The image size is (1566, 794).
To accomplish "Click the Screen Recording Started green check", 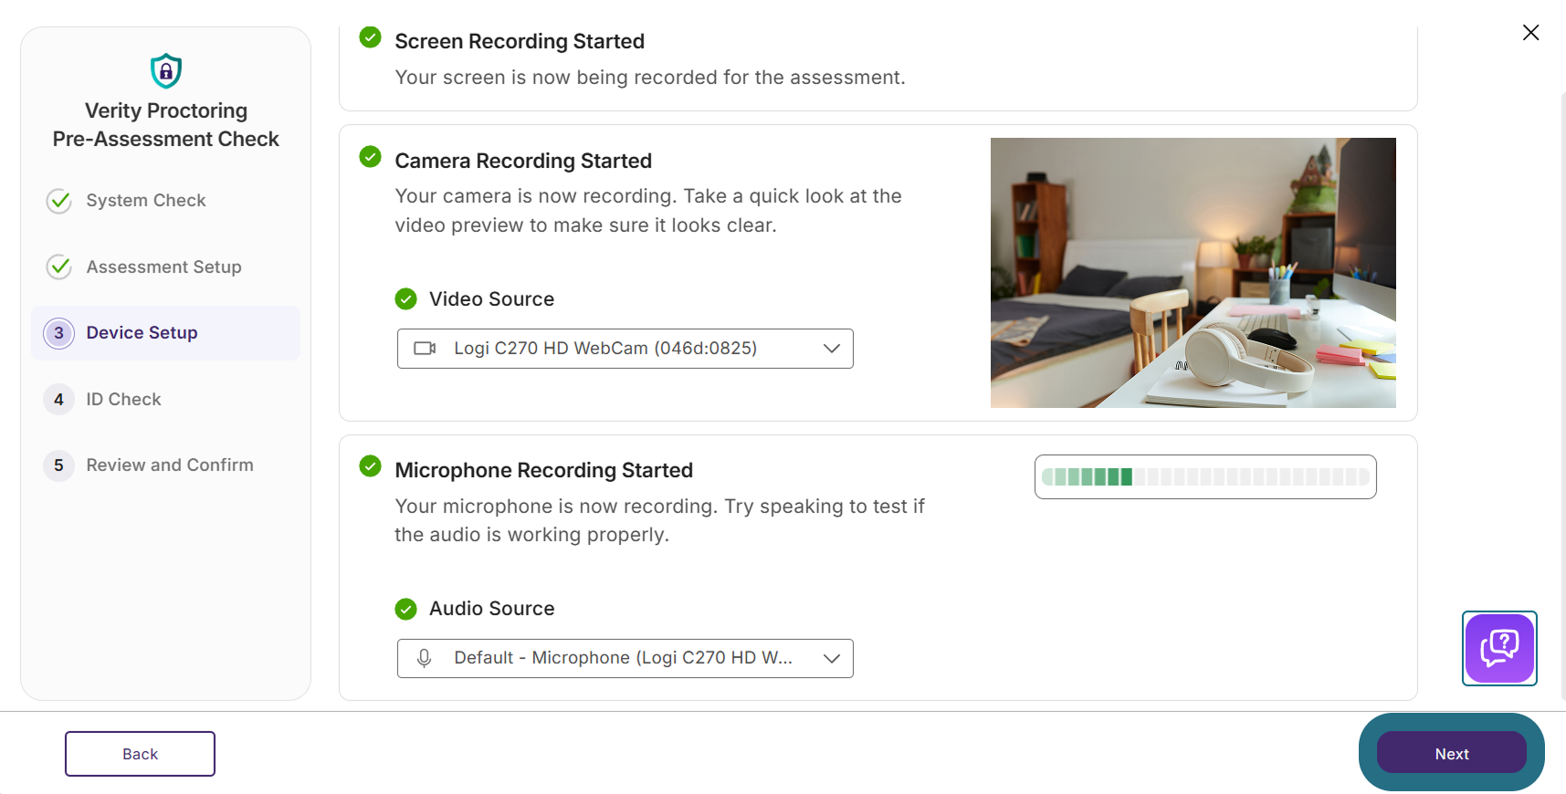I will click(x=370, y=37).
